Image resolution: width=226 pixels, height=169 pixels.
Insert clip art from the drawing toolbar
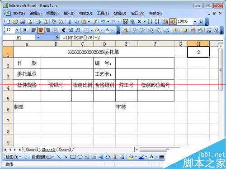[x=115, y=157]
